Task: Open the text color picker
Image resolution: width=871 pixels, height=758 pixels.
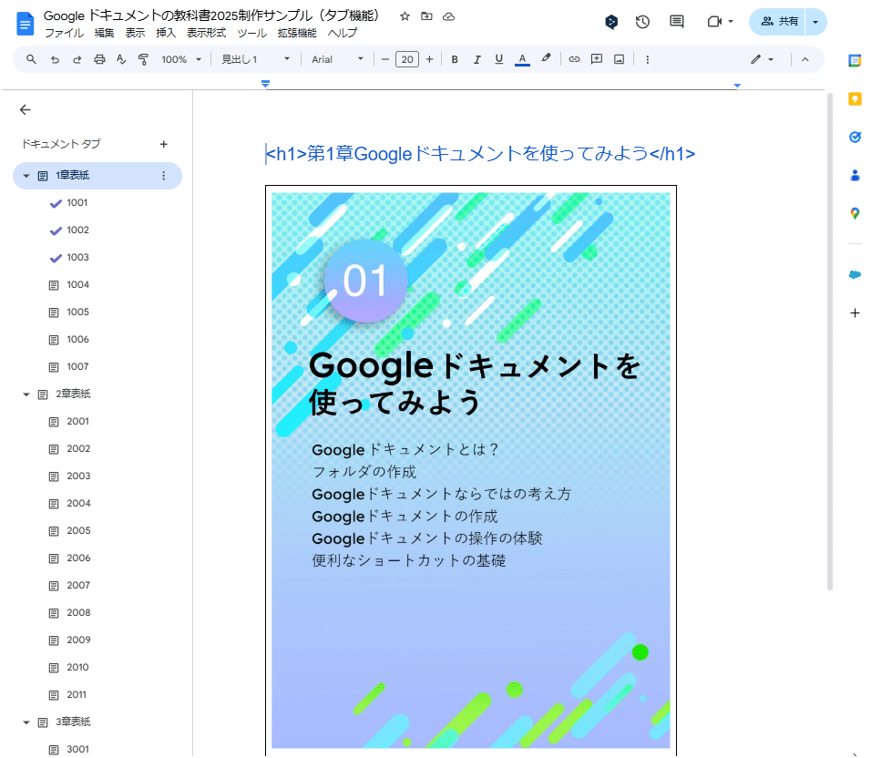Action: (x=522, y=58)
